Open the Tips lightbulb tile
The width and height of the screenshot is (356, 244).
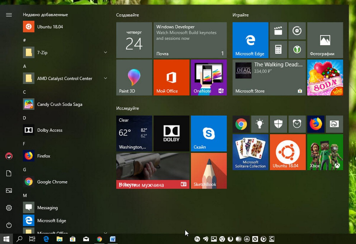pos(260,124)
